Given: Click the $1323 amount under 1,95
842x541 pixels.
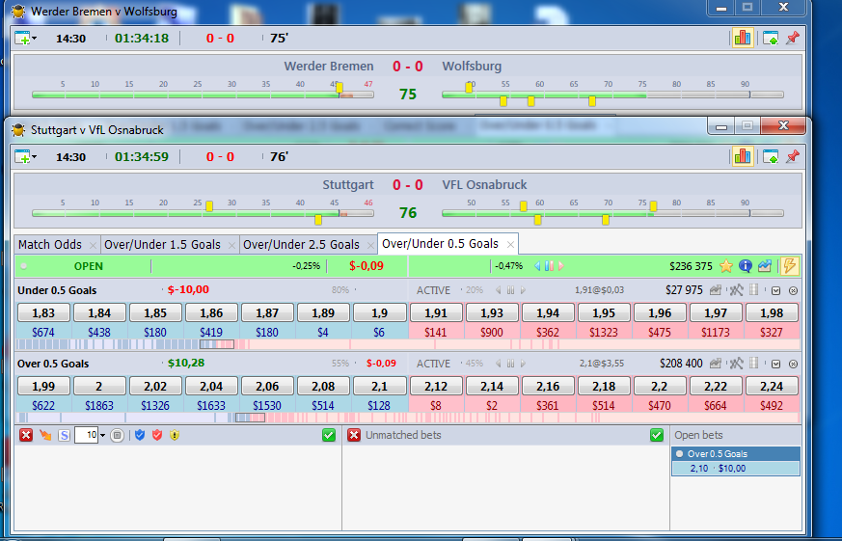Looking at the screenshot, I should (x=604, y=333).
